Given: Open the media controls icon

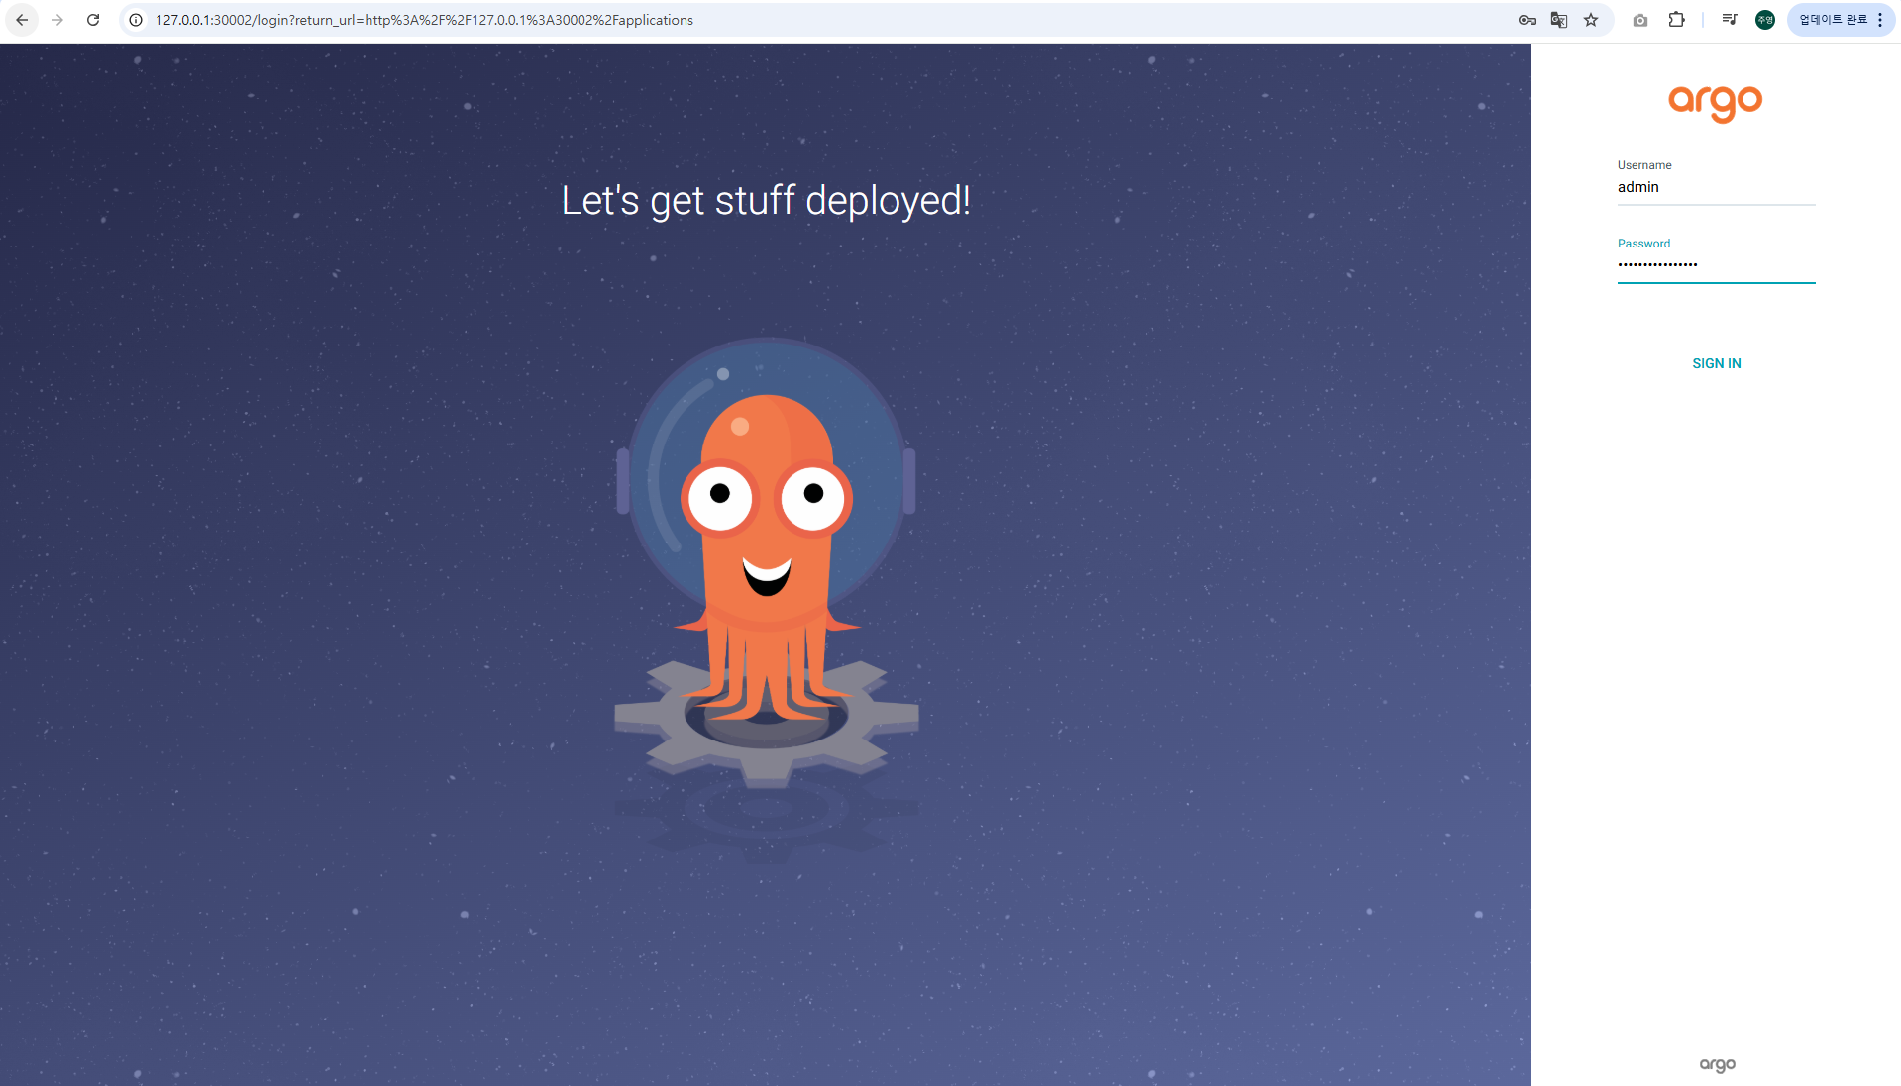Looking at the screenshot, I should pos(1730,20).
